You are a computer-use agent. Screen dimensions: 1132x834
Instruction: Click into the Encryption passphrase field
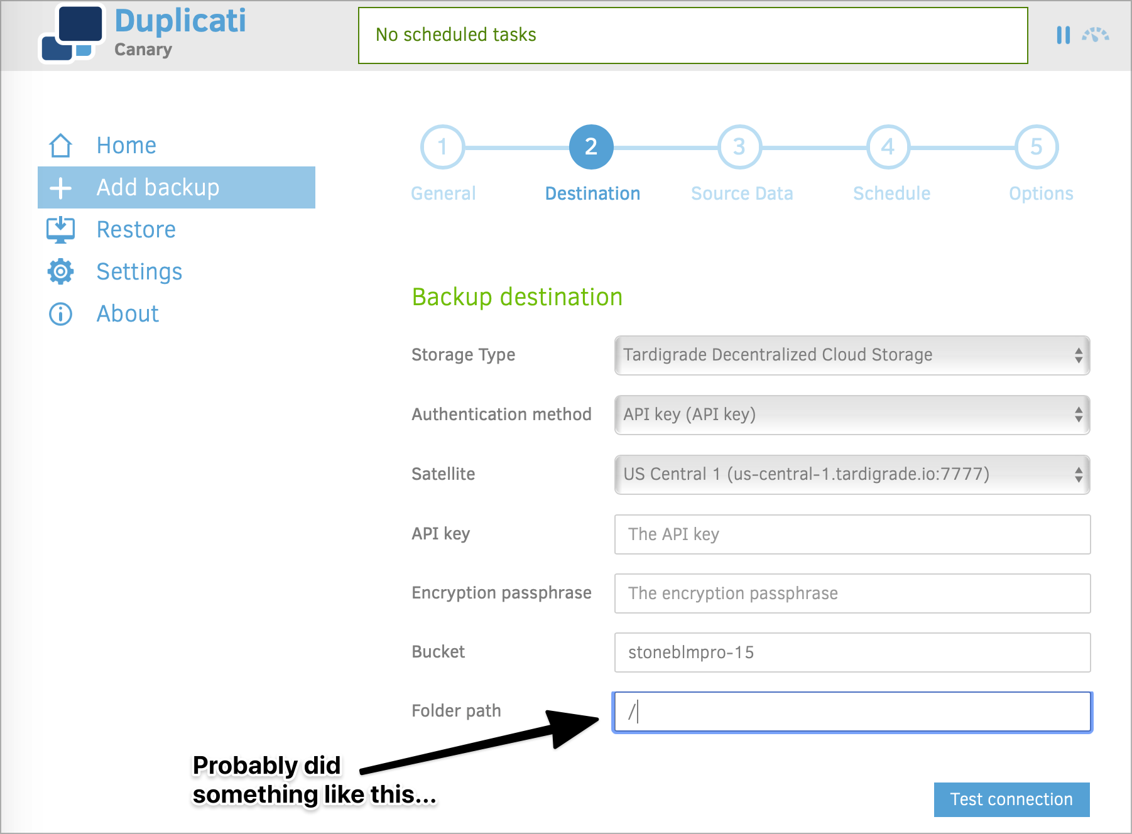pyautogui.click(x=852, y=593)
